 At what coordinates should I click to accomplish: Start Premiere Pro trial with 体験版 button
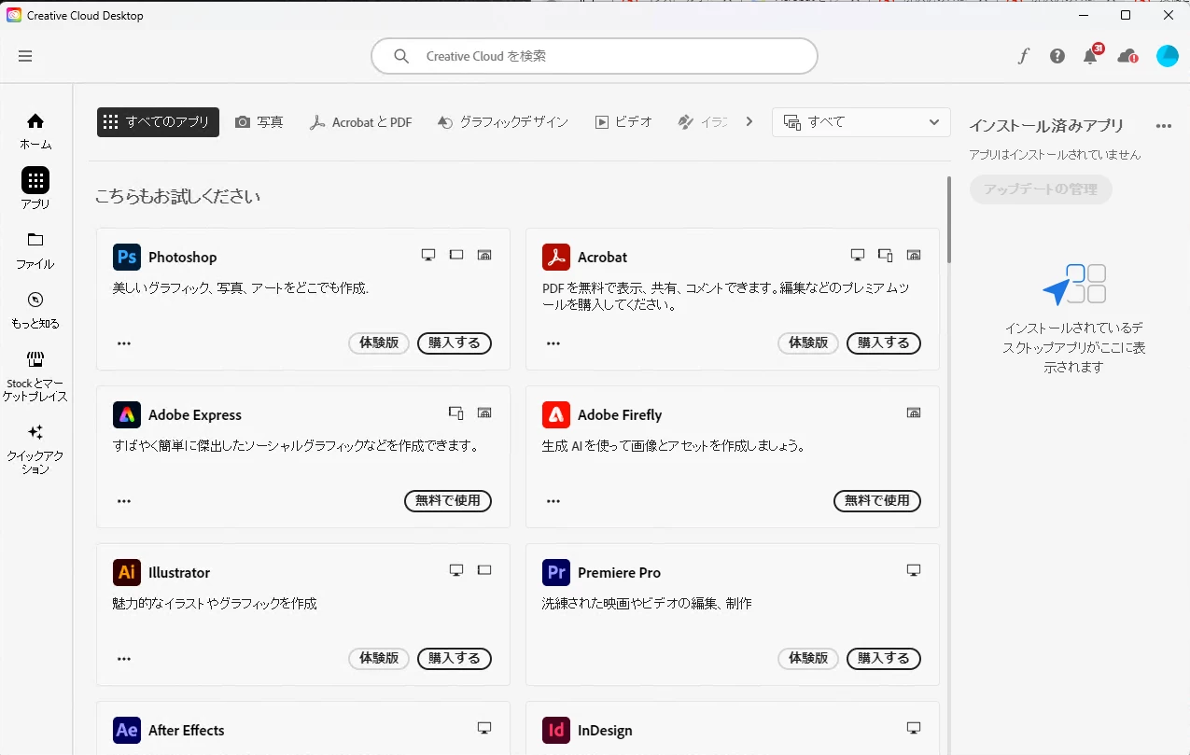[808, 658]
